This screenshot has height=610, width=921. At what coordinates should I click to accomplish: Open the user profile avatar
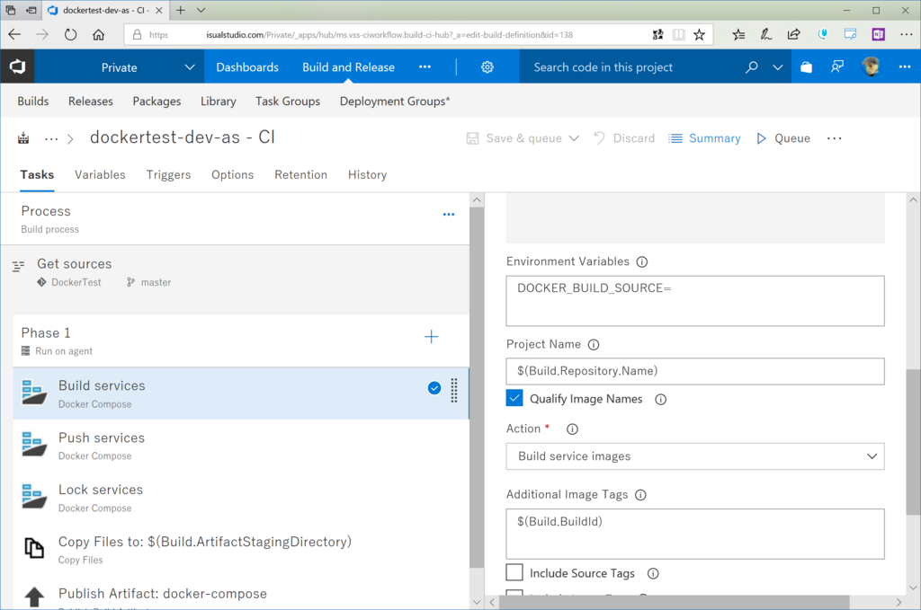(871, 66)
